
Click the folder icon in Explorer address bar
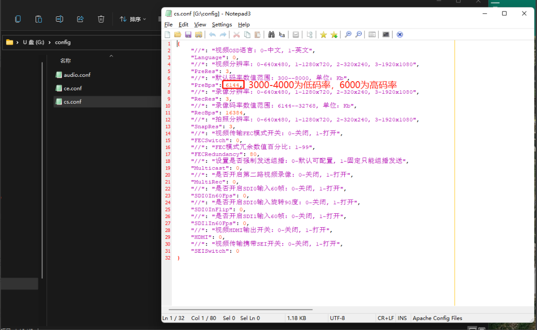pyautogui.click(x=10, y=42)
